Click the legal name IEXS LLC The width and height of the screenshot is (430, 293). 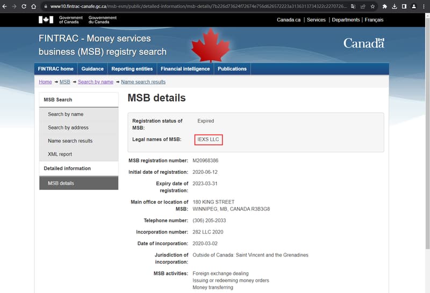[208, 140]
